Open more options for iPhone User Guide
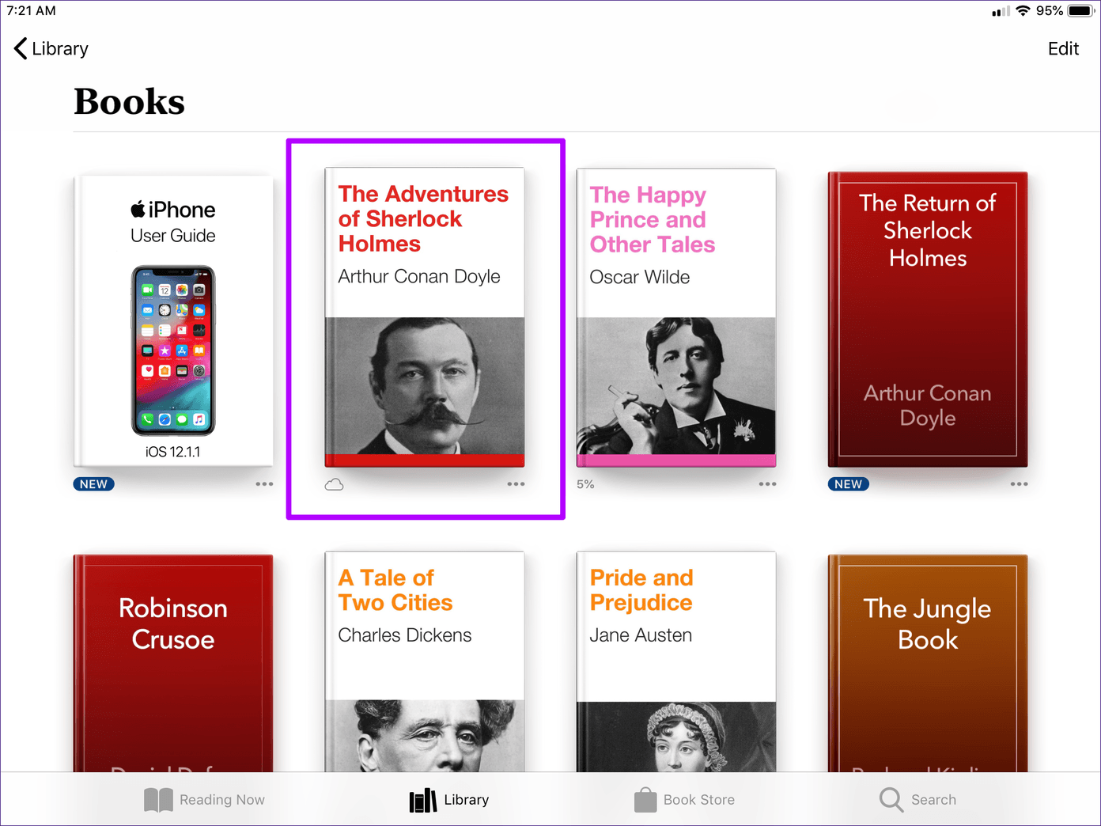Screen dimensions: 1101x826 264,484
